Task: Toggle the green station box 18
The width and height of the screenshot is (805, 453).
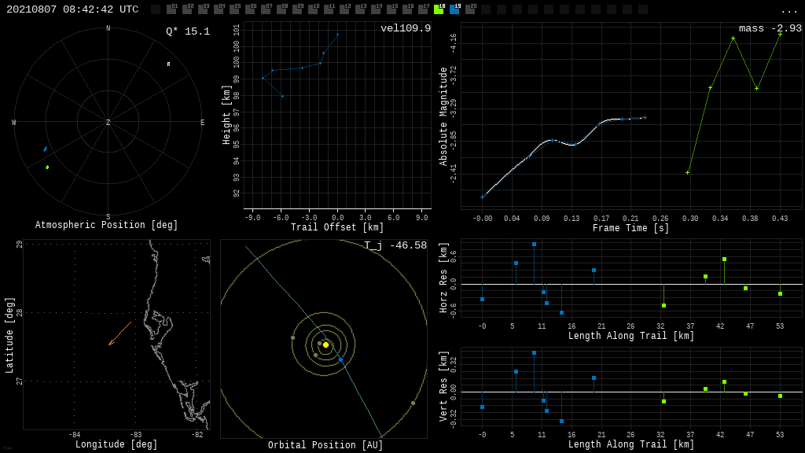Action: [x=439, y=9]
